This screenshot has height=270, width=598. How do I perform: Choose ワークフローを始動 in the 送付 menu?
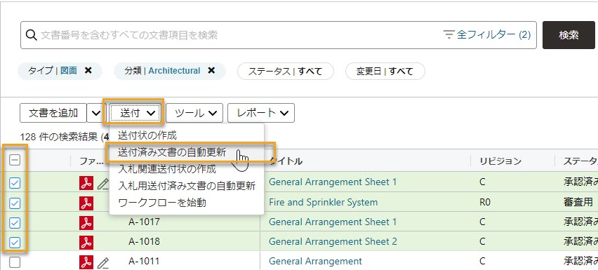(162, 203)
